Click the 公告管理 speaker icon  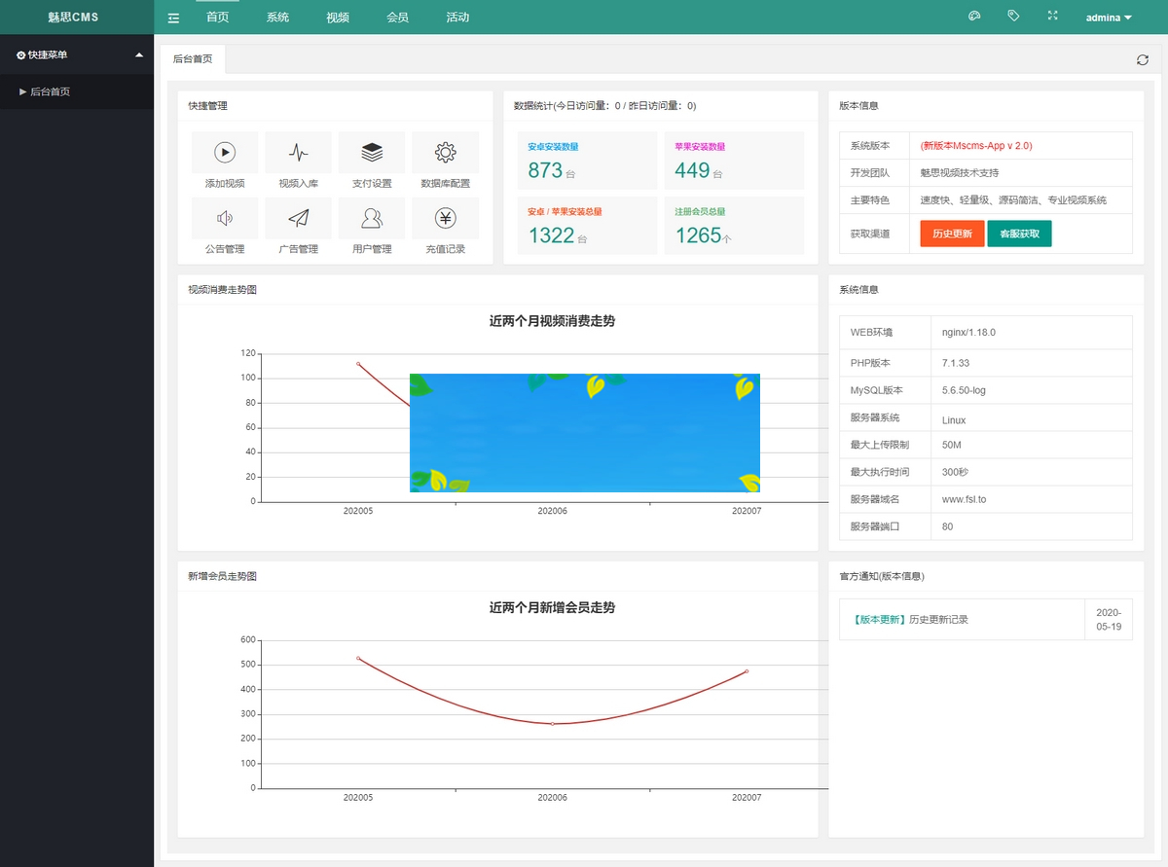click(x=226, y=217)
